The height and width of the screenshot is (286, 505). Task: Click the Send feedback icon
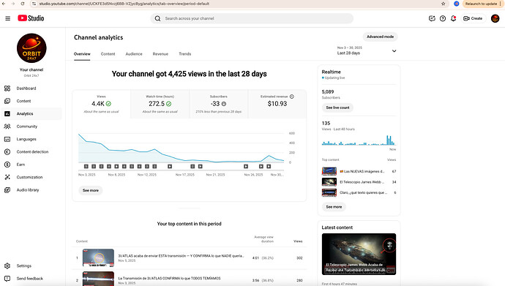(7, 279)
